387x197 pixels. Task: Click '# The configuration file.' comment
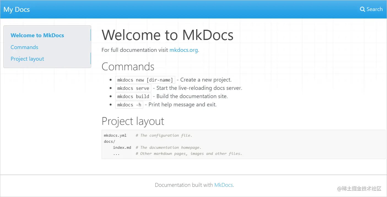tap(164, 135)
